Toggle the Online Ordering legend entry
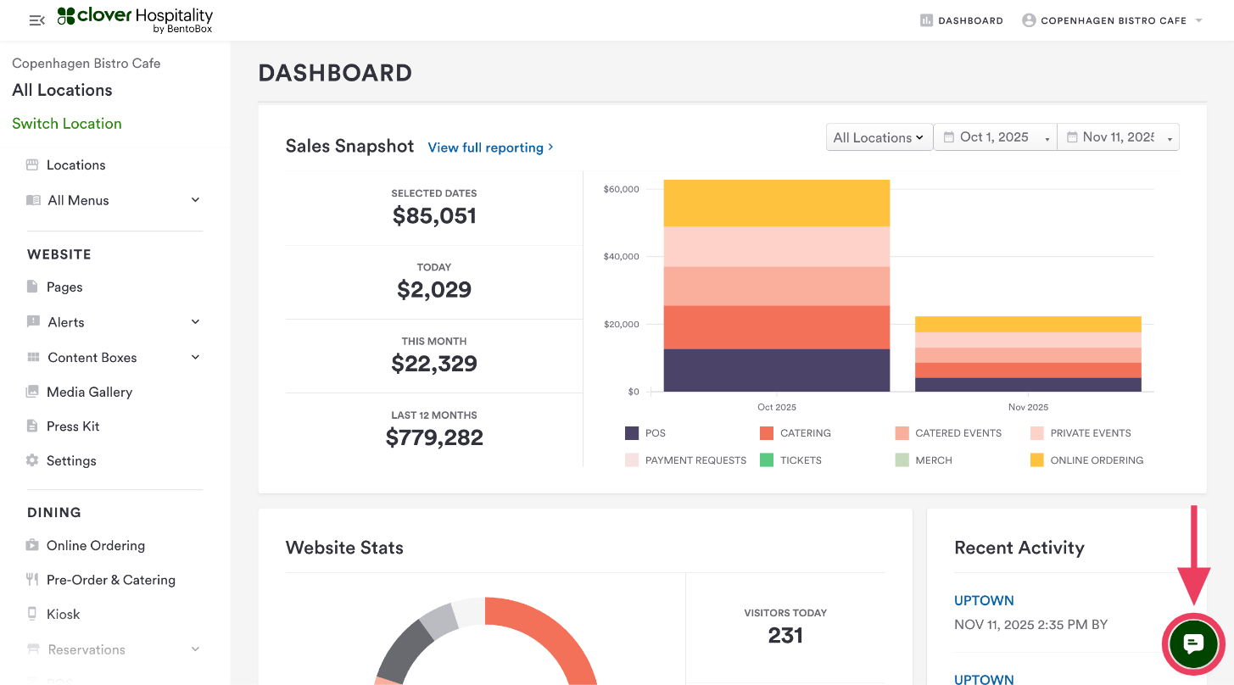 click(1086, 460)
